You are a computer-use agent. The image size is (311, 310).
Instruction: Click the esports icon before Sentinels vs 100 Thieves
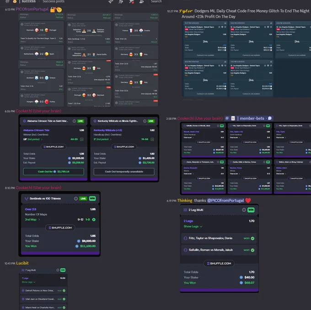pyautogui.click(x=26, y=198)
